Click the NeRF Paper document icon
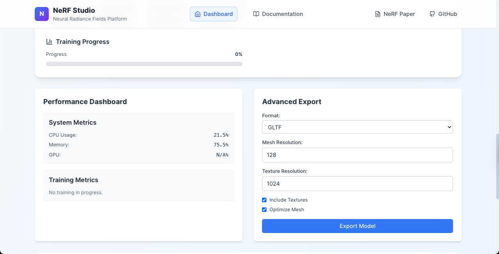This screenshot has width=499, height=254. (377, 14)
